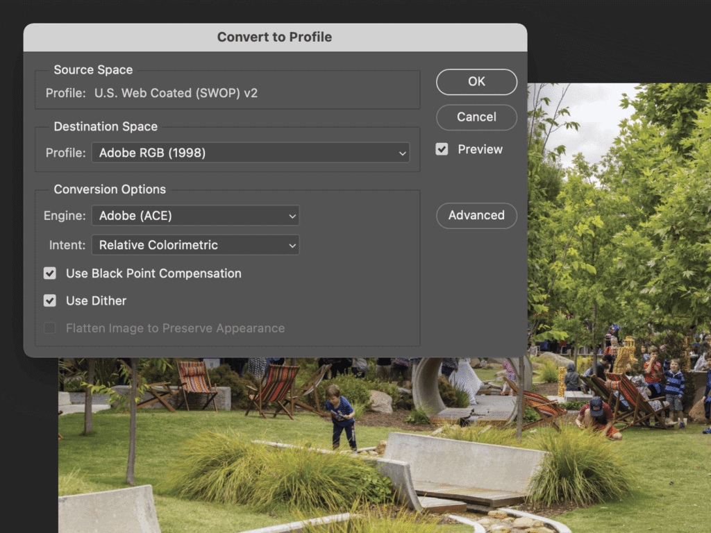Click the Convert to Profile dialog title

pos(275,37)
